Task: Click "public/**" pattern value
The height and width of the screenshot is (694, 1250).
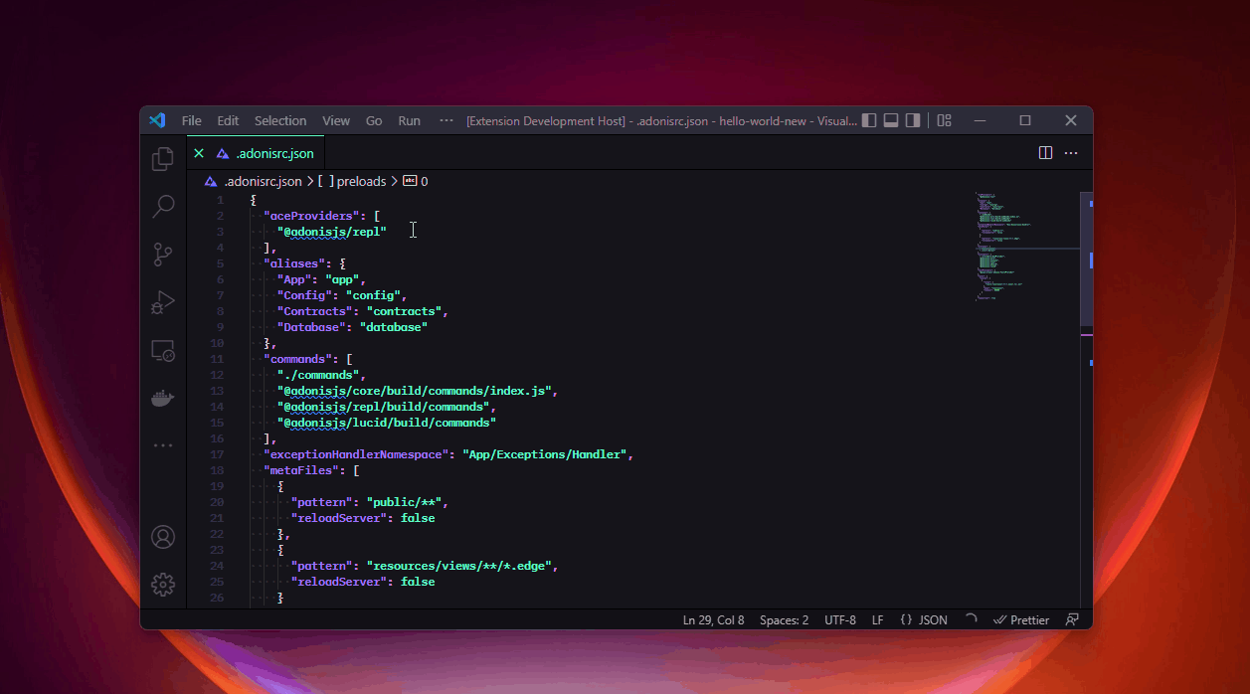Action: tap(405, 502)
